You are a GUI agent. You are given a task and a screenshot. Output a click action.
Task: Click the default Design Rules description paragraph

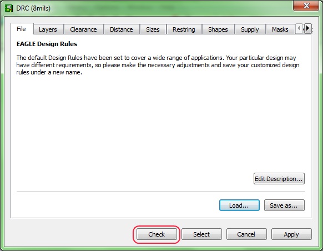pos(158,65)
